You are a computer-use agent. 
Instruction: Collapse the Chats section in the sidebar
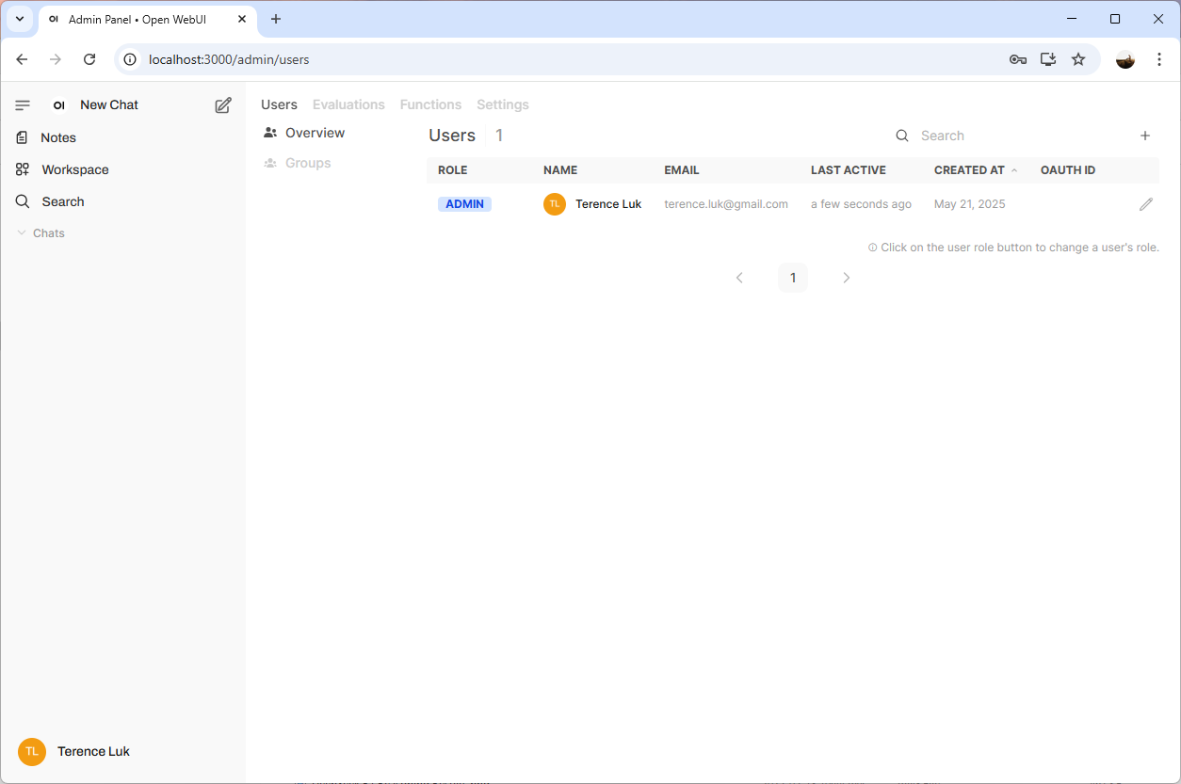click(40, 233)
